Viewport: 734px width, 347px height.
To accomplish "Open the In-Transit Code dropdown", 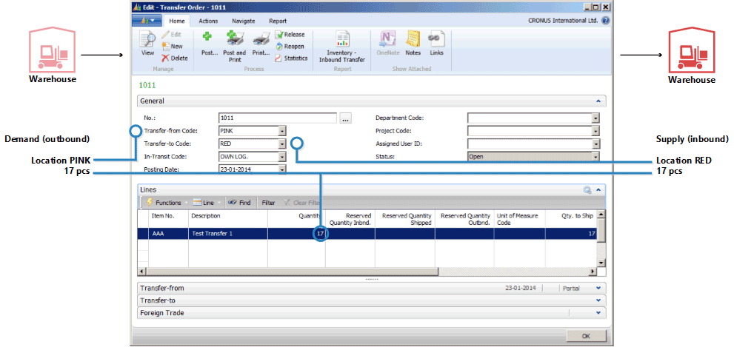I will [x=282, y=156].
